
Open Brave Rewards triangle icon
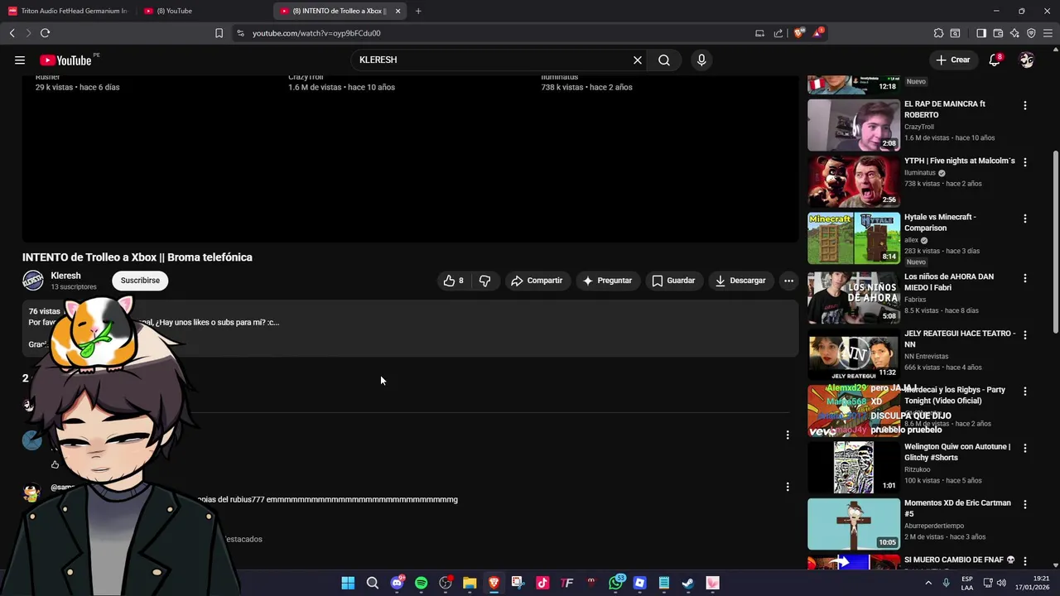(818, 33)
